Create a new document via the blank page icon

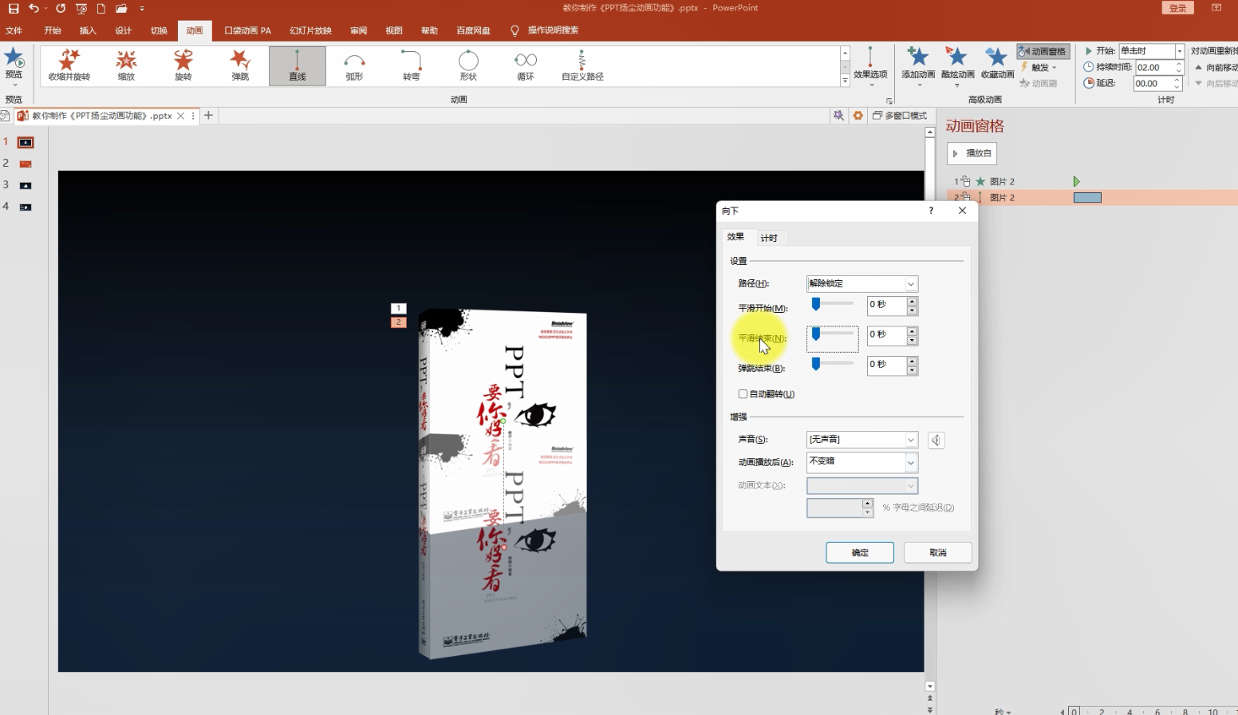point(101,8)
